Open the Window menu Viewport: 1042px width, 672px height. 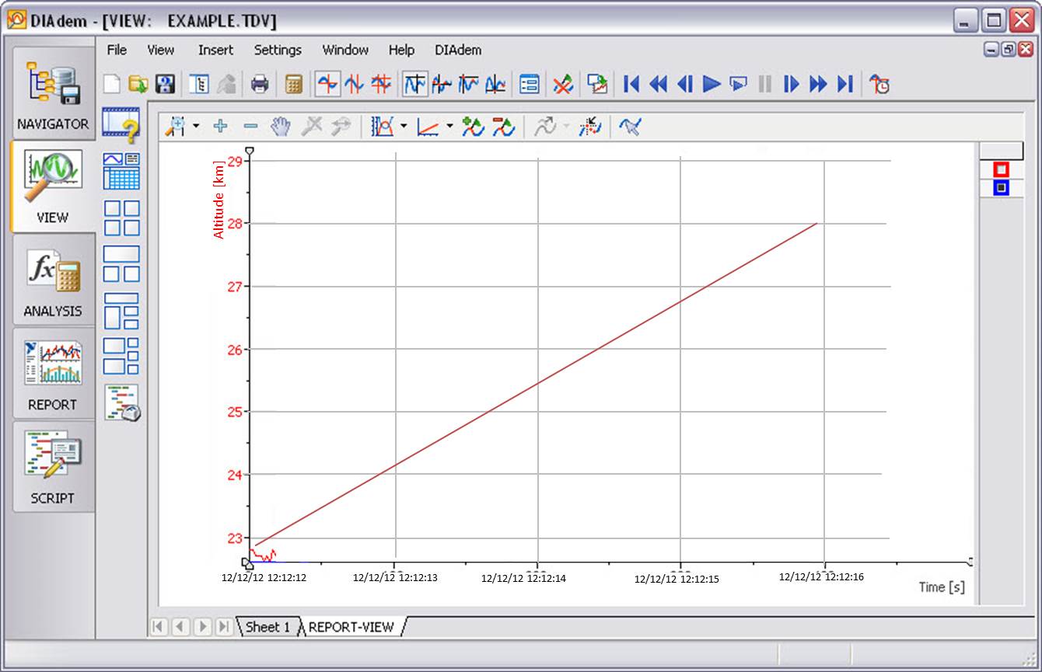pyautogui.click(x=345, y=50)
